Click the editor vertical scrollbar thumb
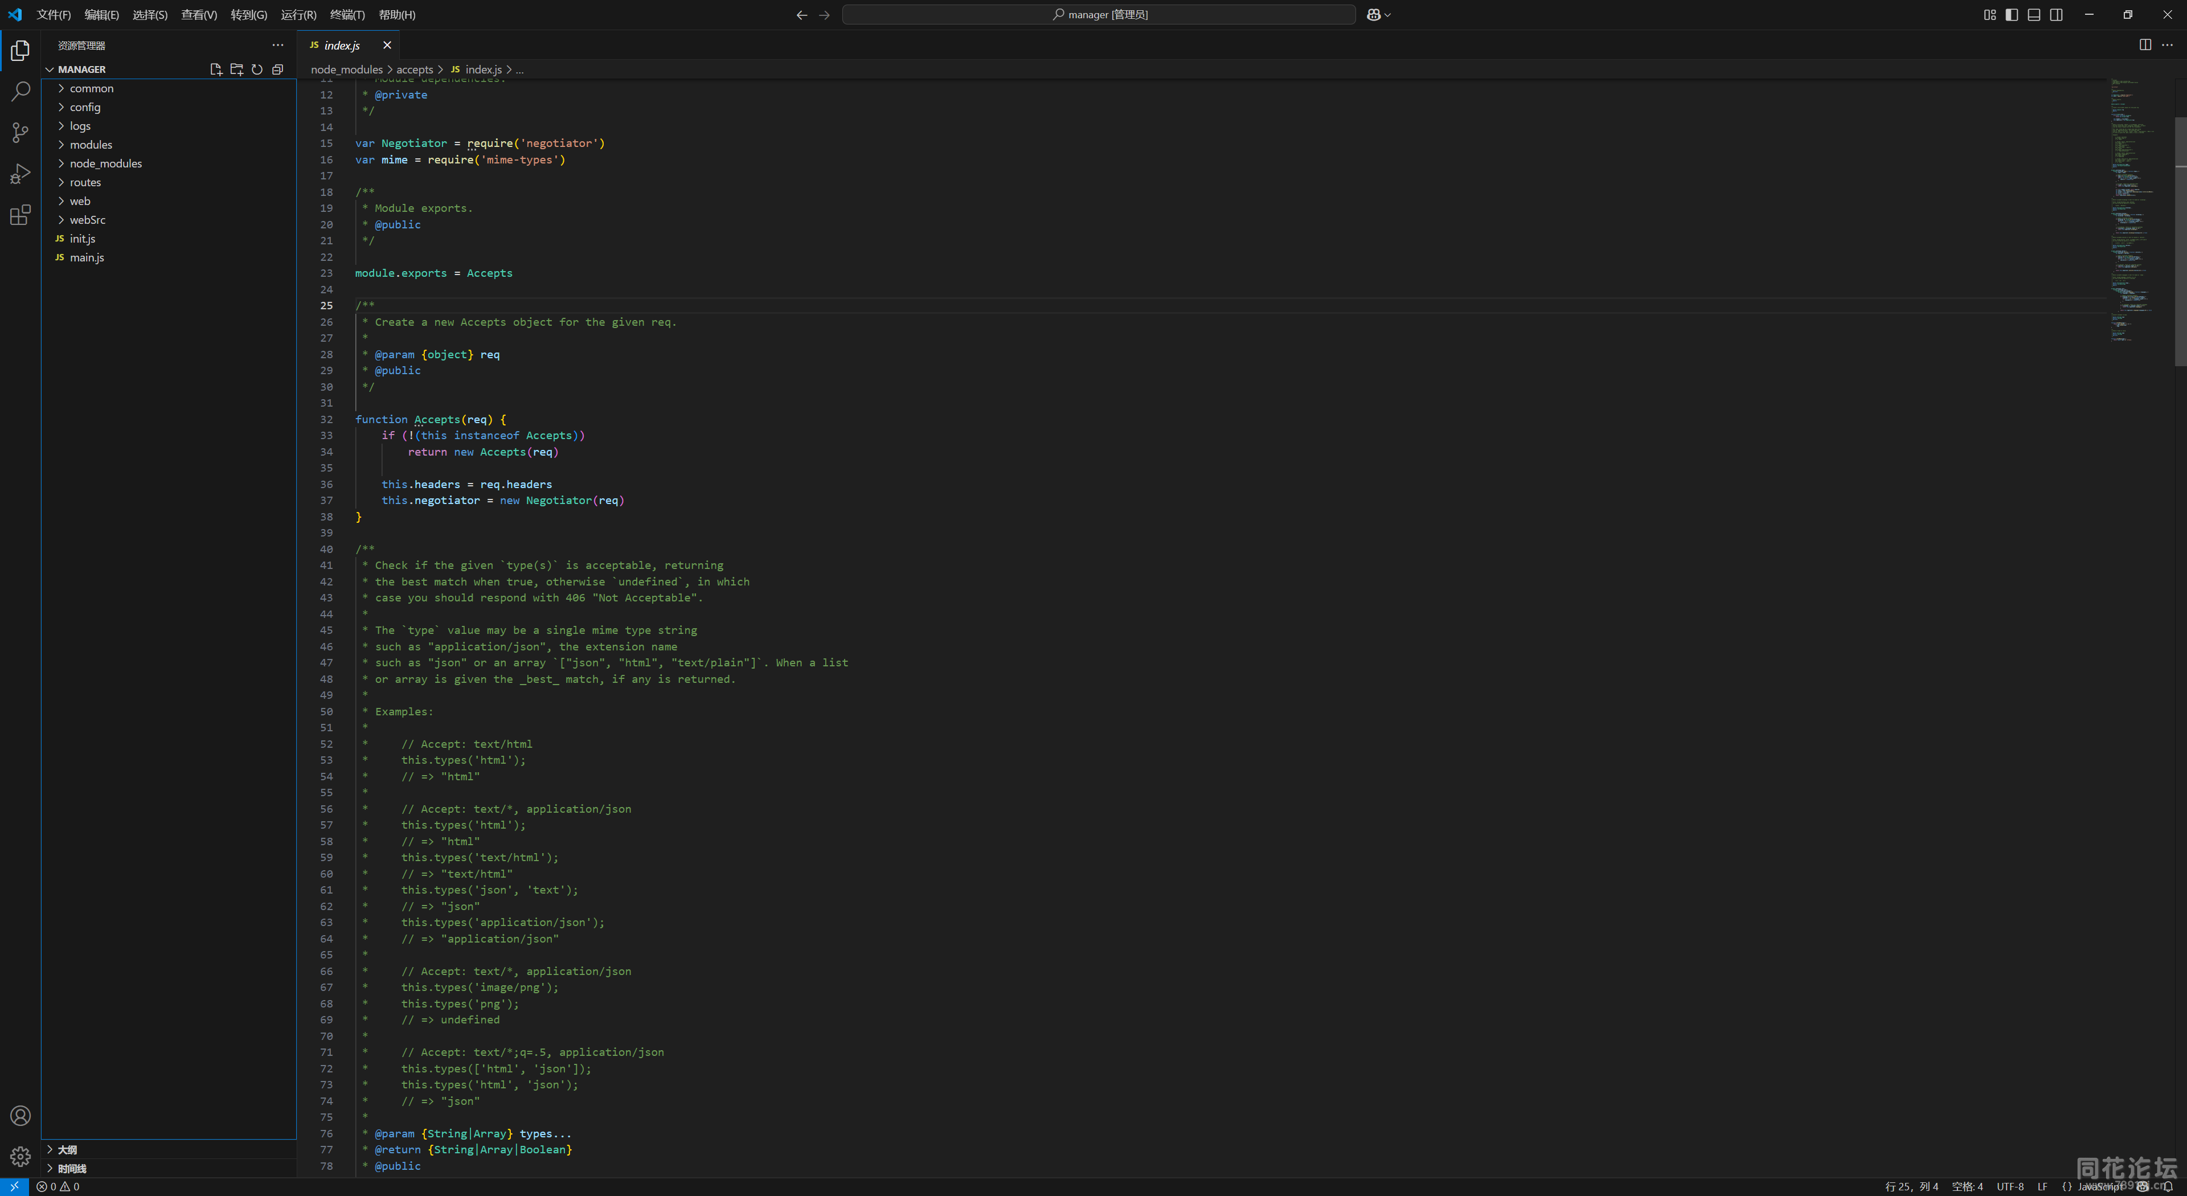This screenshot has height=1196, width=2187. pos(2180,242)
